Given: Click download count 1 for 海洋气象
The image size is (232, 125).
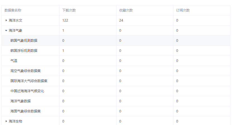Looking at the screenshot, I should pyautogui.click(x=63, y=31).
